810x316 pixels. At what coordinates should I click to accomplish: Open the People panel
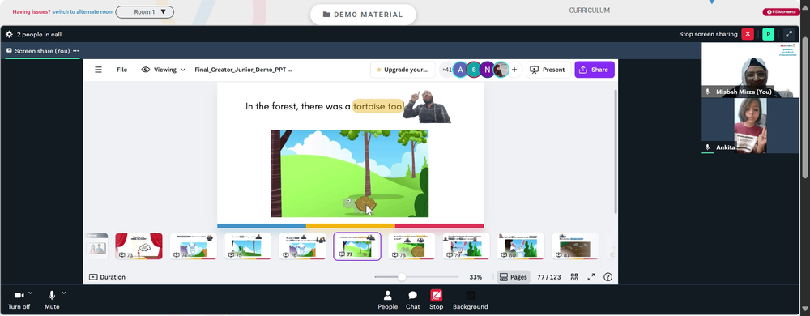387,300
